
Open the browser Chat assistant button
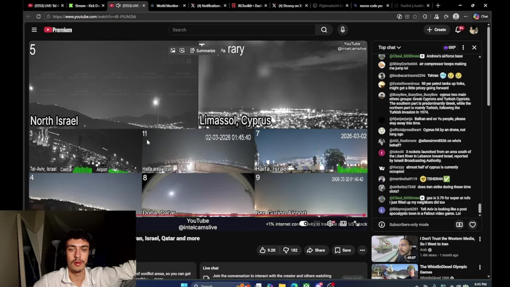(481, 16)
